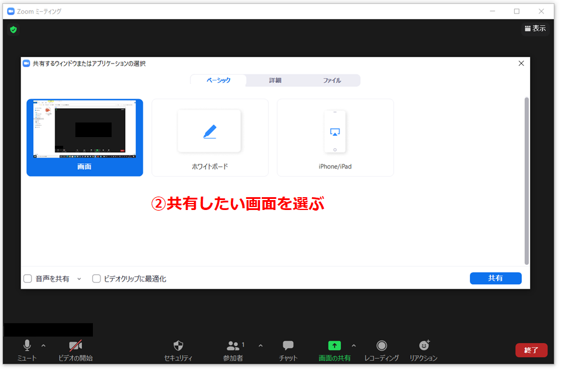Click the red 終了 button
The image size is (561, 371).
(x=531, y=350)
